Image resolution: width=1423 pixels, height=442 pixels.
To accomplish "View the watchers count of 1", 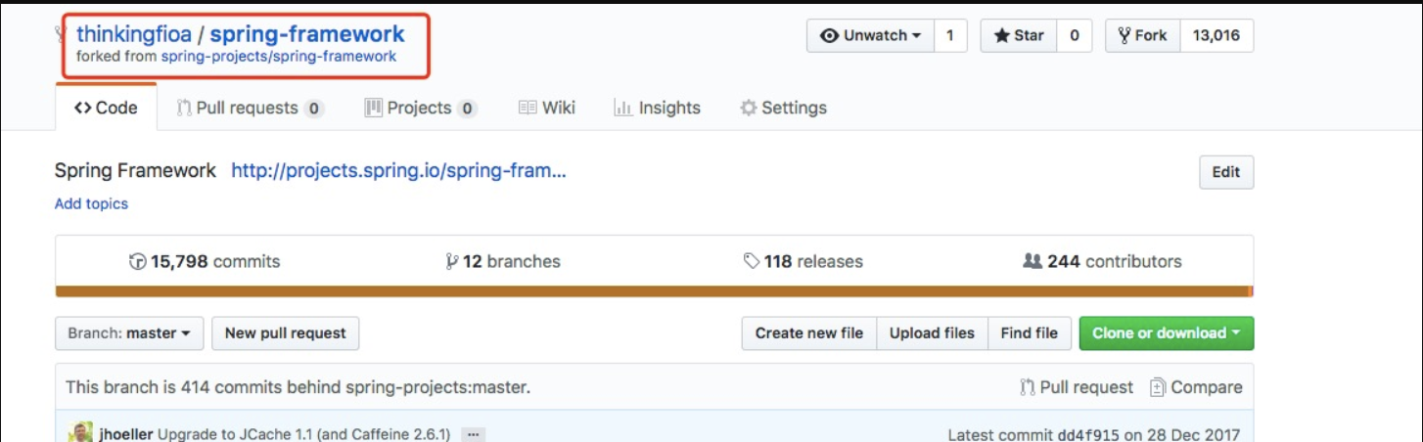I will click(949, 36).
